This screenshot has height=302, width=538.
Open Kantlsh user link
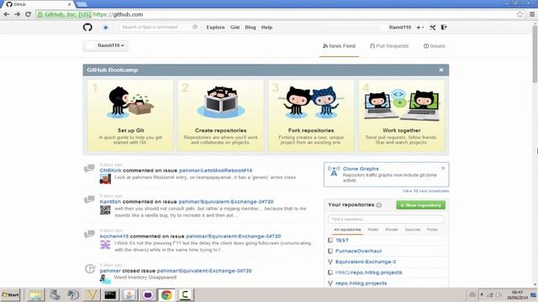point(110,201)
